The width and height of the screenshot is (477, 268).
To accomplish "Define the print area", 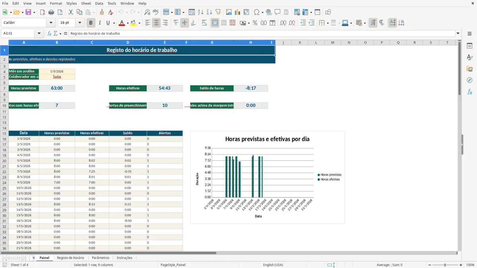I will tap(297, 12).
